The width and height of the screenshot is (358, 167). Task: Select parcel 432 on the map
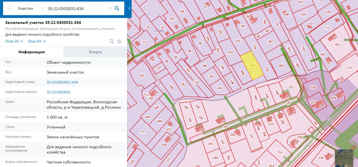(x=238, y=41)
